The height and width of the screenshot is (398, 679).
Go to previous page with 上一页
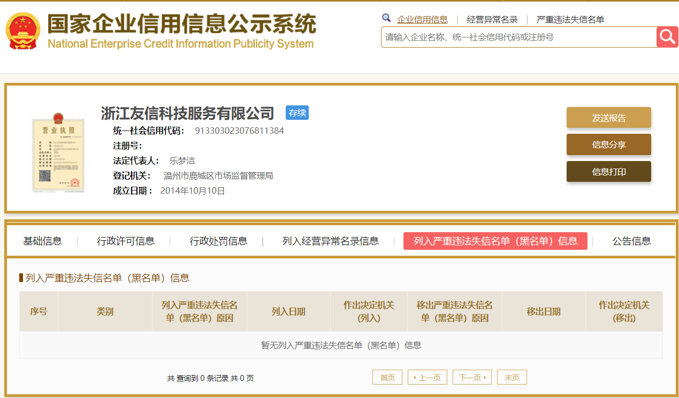pos(428,377)
